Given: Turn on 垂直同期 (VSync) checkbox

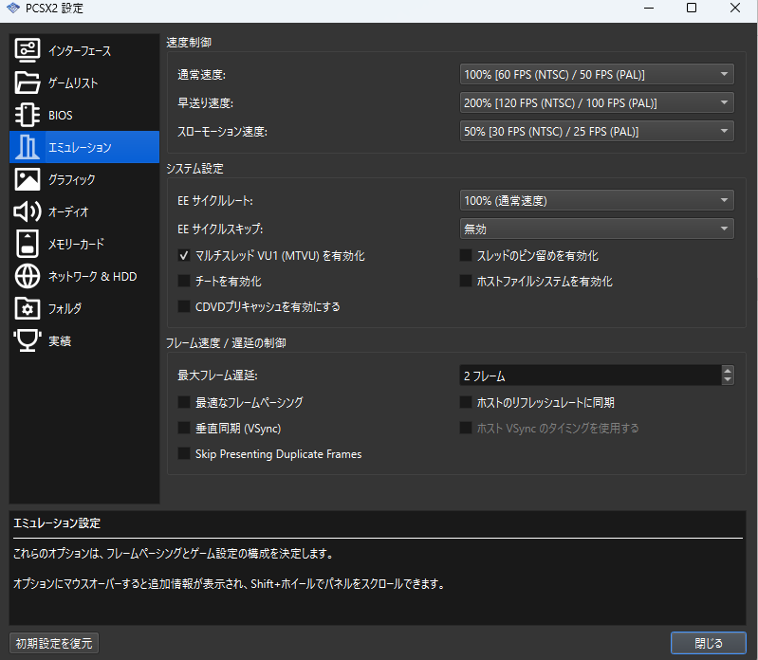Looking at the screenshot, I should (x=184, y=428).
